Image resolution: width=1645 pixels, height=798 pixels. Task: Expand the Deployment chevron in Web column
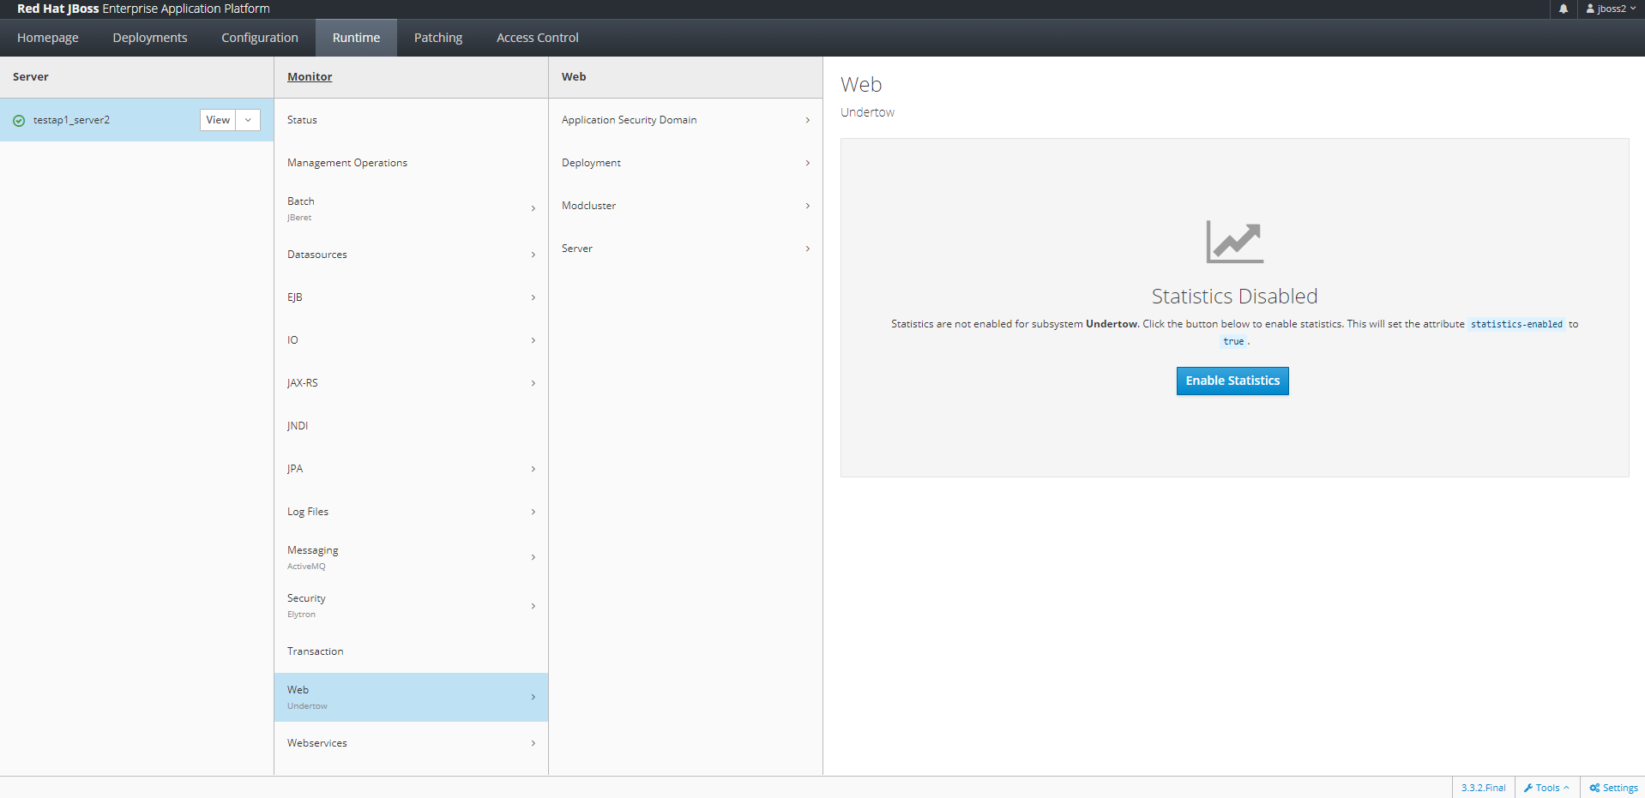click(808, 163)
